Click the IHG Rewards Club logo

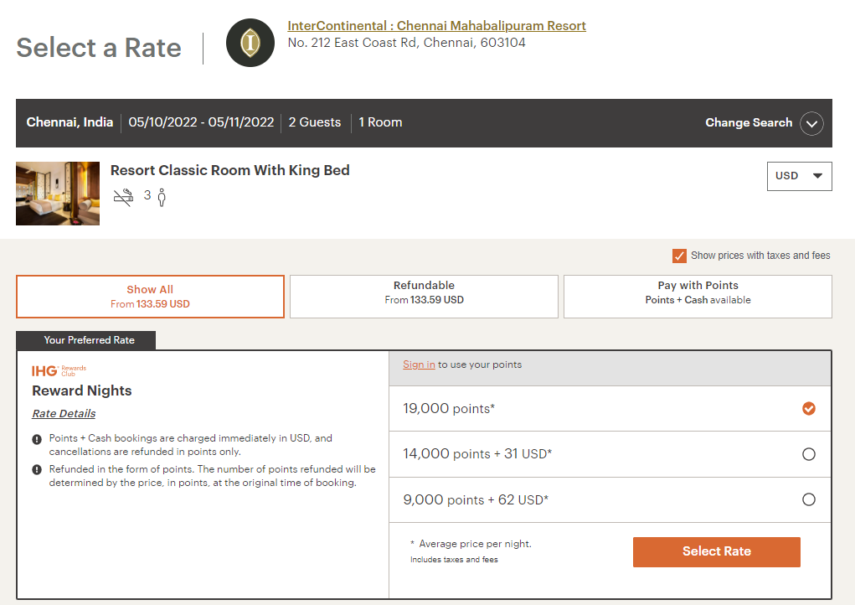59,371
